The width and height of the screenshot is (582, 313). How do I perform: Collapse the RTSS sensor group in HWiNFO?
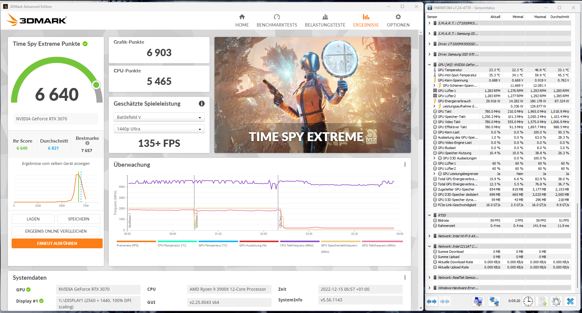430,215
